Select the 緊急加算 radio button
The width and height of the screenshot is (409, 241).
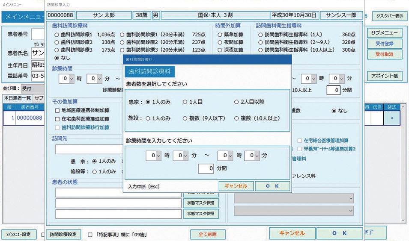pos(220,34)
